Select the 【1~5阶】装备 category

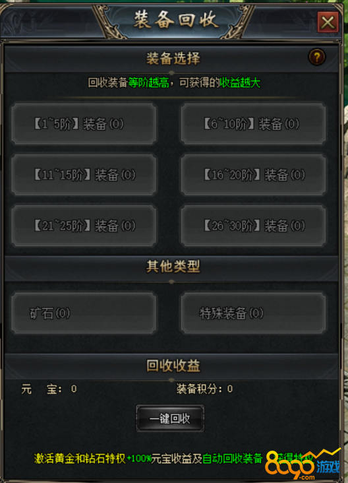(84, 124)
